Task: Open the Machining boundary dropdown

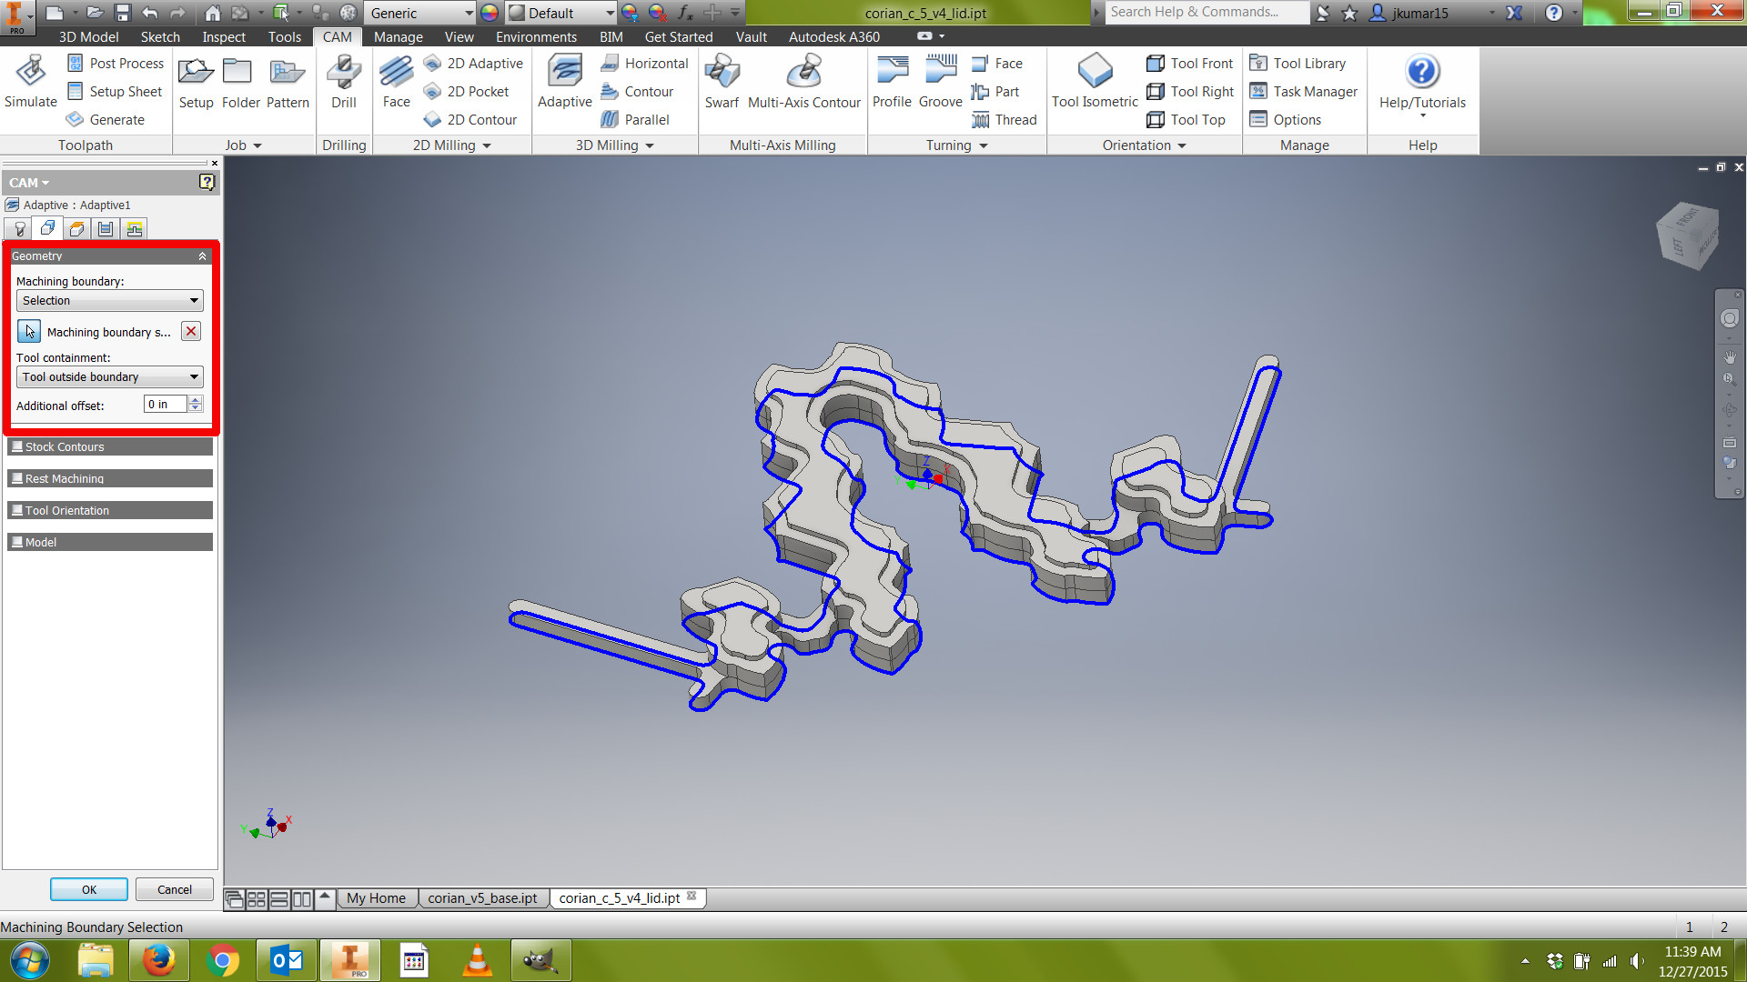Action: [x=109, y=301]
